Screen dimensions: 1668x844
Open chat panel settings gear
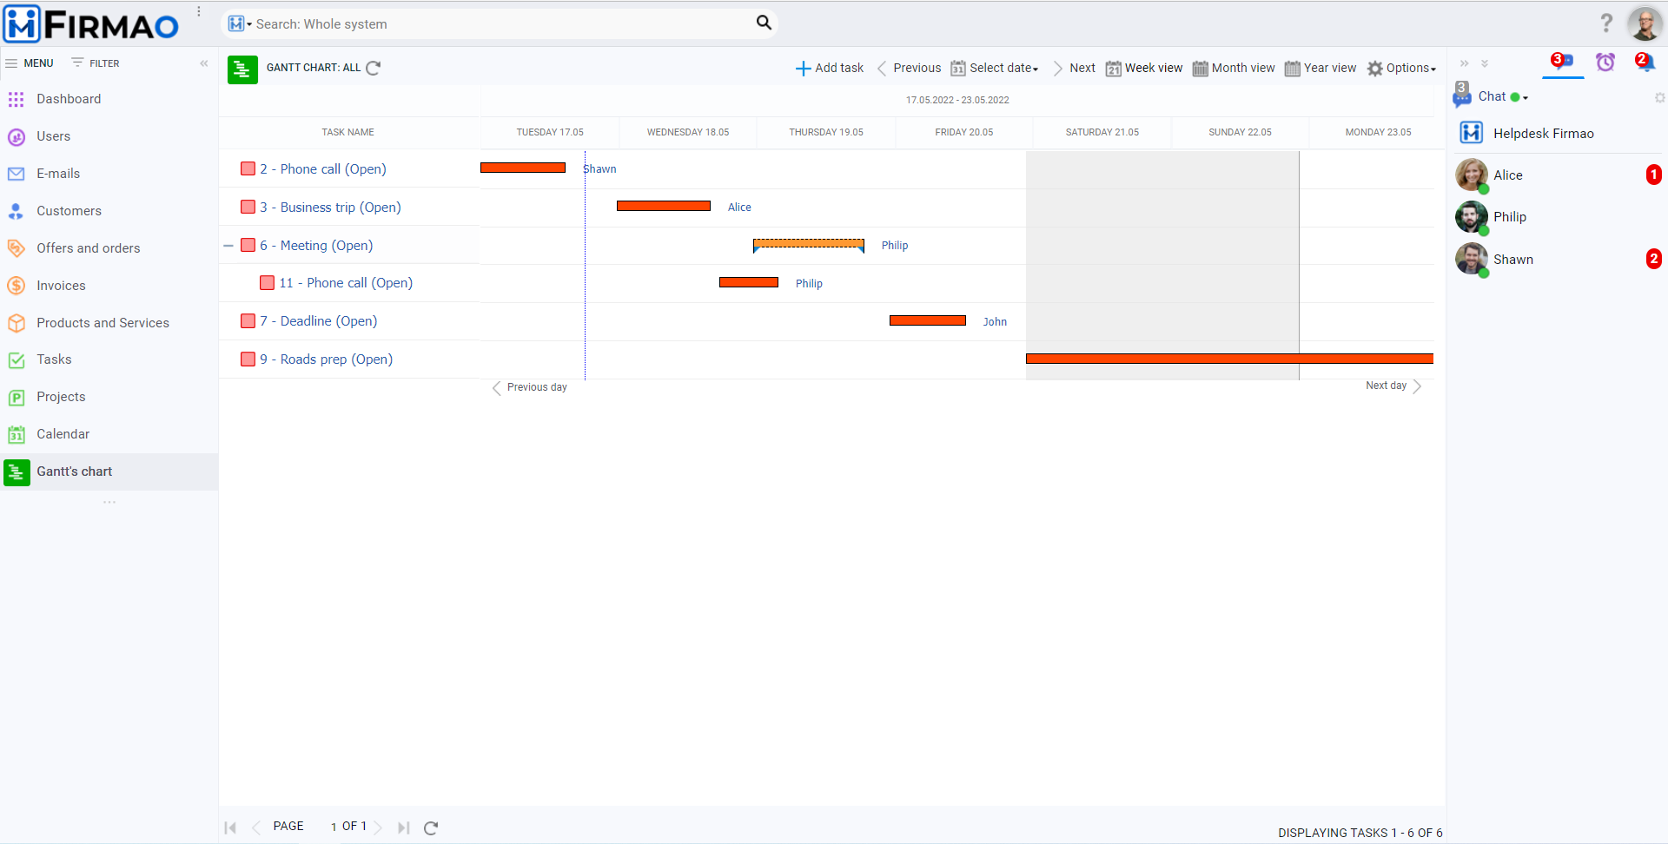click(x=1659, y=98)
